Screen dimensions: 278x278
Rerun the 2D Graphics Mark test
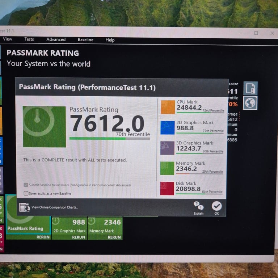pos(79,237)
